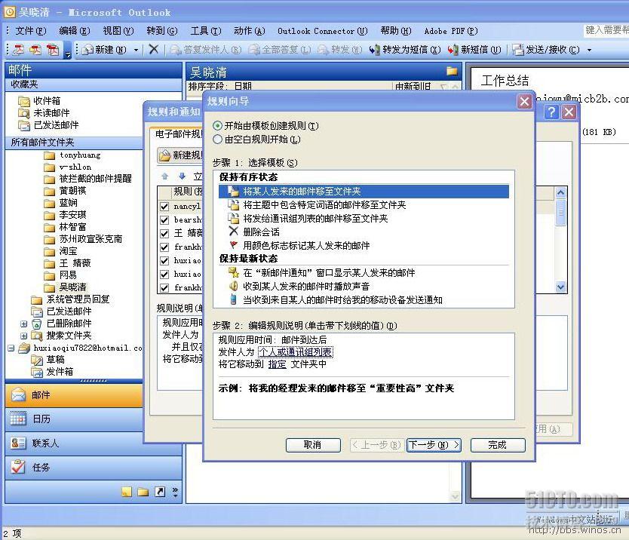Click the 个人或通讯组列表 underlined link
The width and height of the screenshot is (629, 540).
[x=295, y=352]
